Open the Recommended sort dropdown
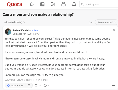 (x=107, y=22)
